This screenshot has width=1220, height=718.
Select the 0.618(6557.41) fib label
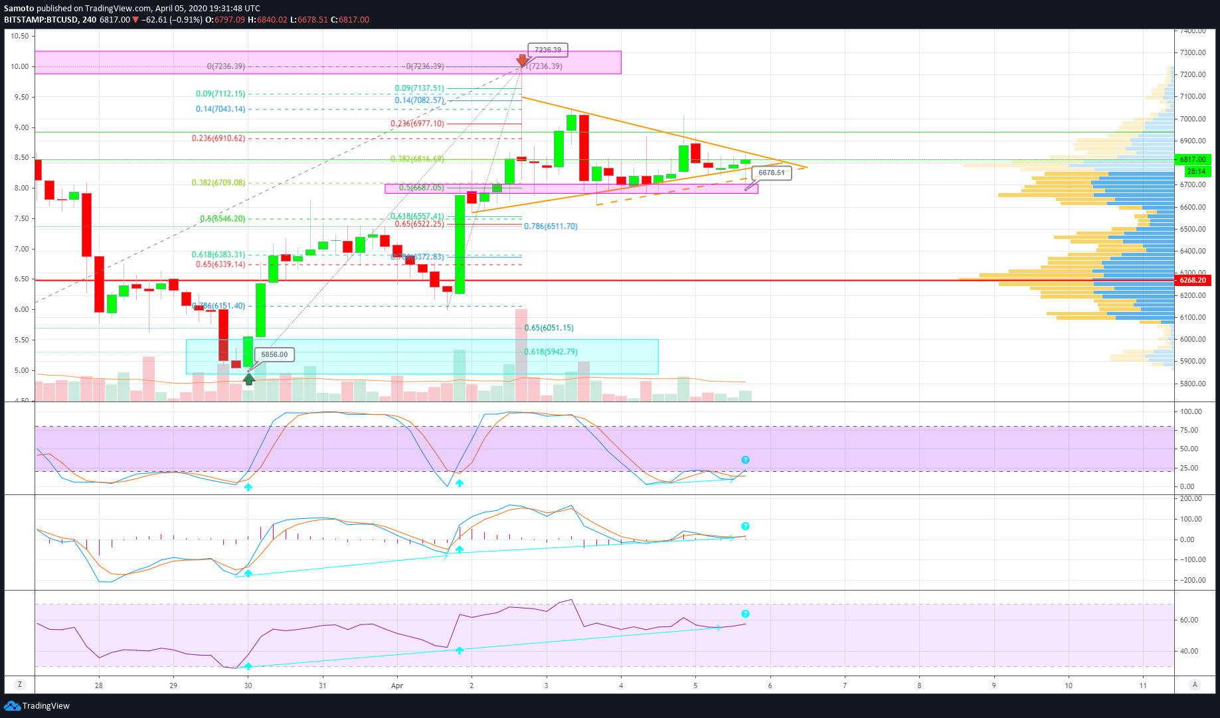point(418,216)
